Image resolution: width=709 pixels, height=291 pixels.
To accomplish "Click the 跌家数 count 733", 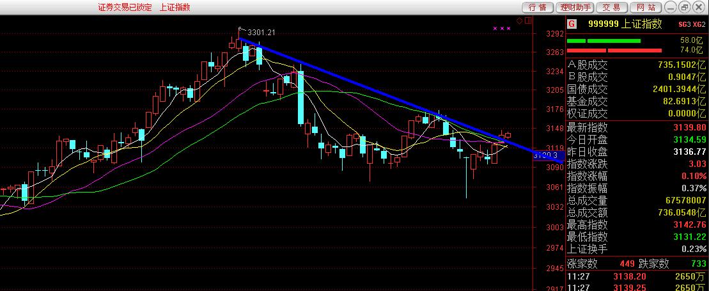I will point(698,263).
